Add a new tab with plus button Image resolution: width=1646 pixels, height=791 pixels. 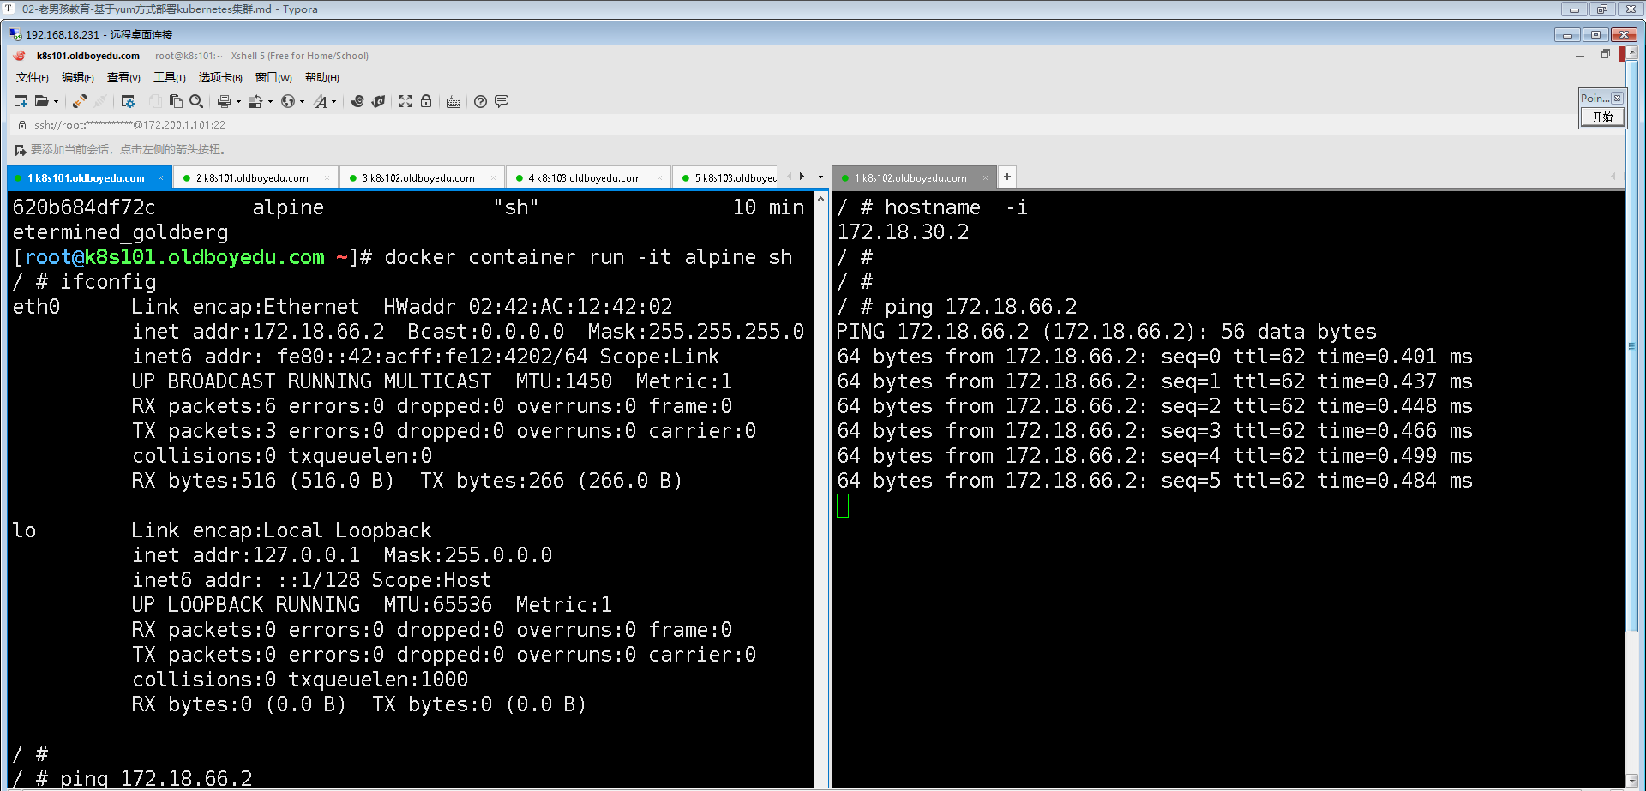(x=1007, y=177)
